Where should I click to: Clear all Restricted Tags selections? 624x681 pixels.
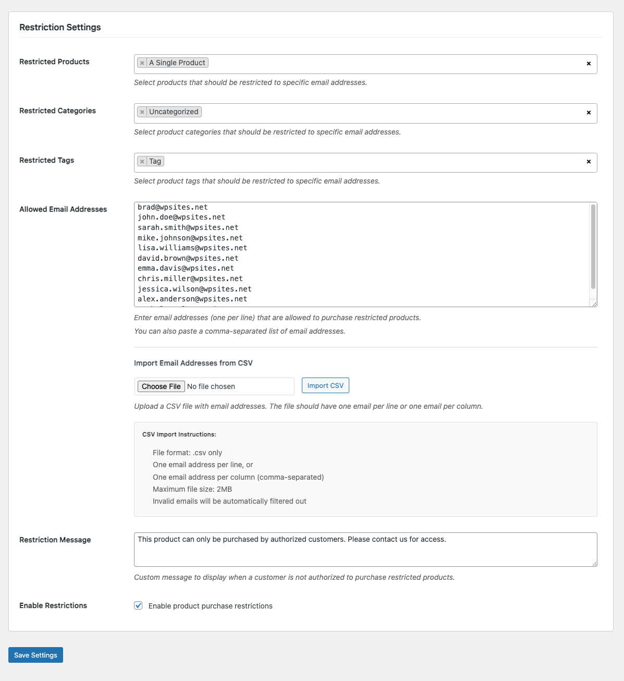589,162
